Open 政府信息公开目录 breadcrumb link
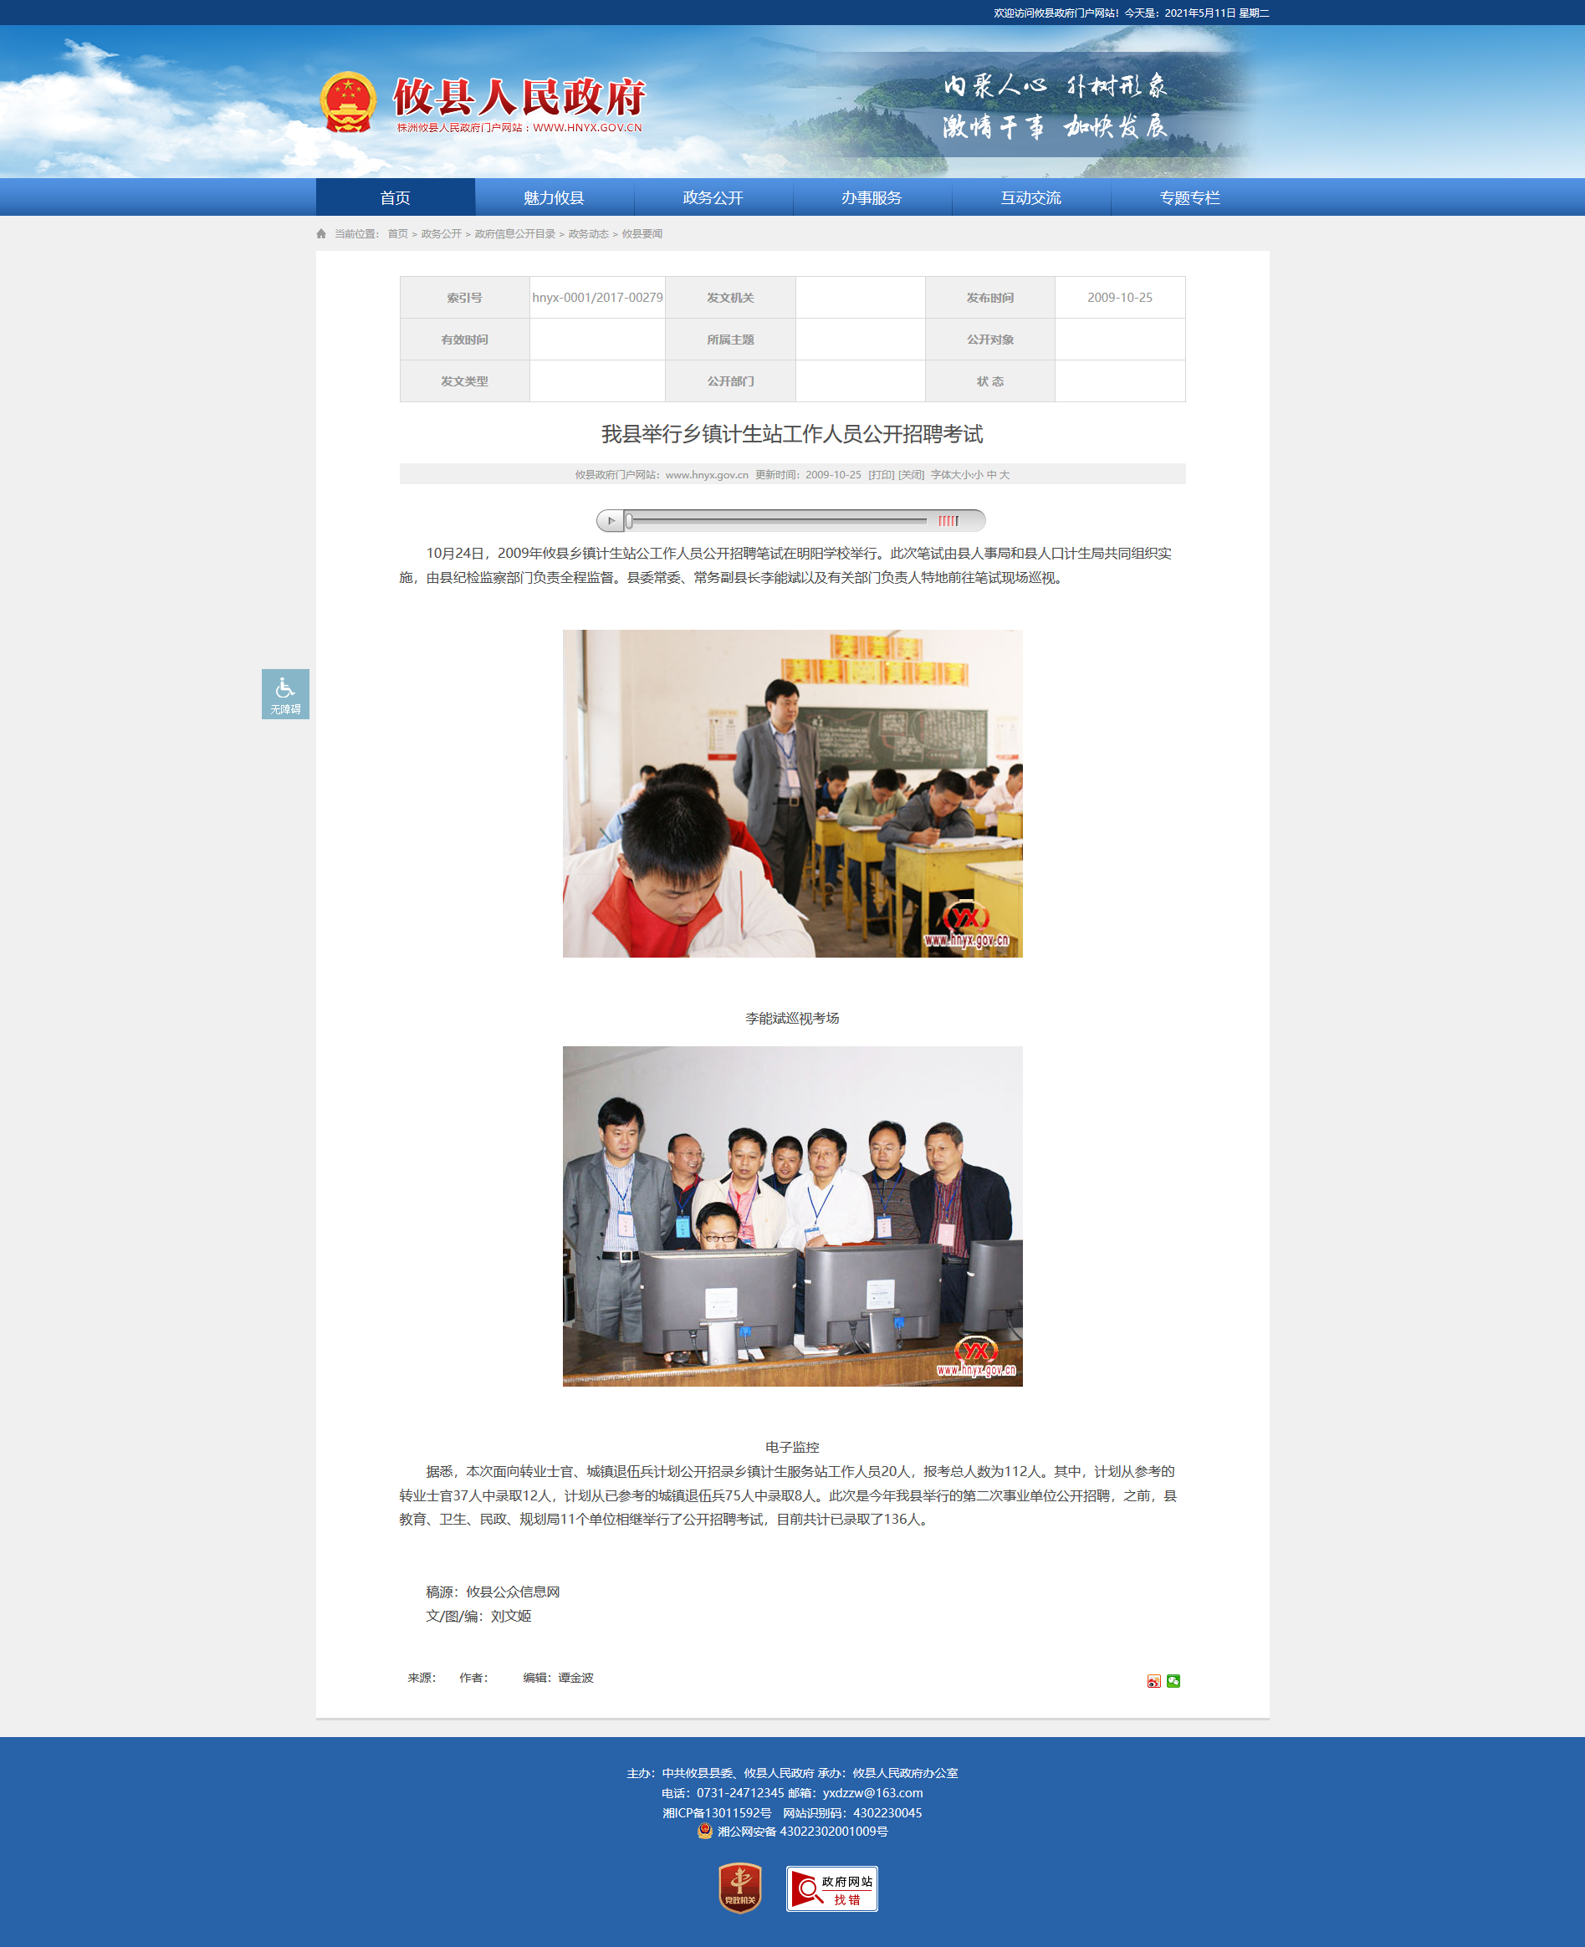 click(514, 234)
